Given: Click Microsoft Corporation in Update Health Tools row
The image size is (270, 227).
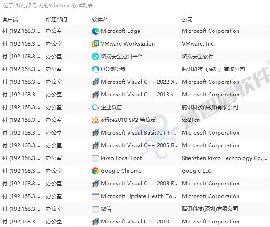Looking at the screenshot, I should 210,196.
